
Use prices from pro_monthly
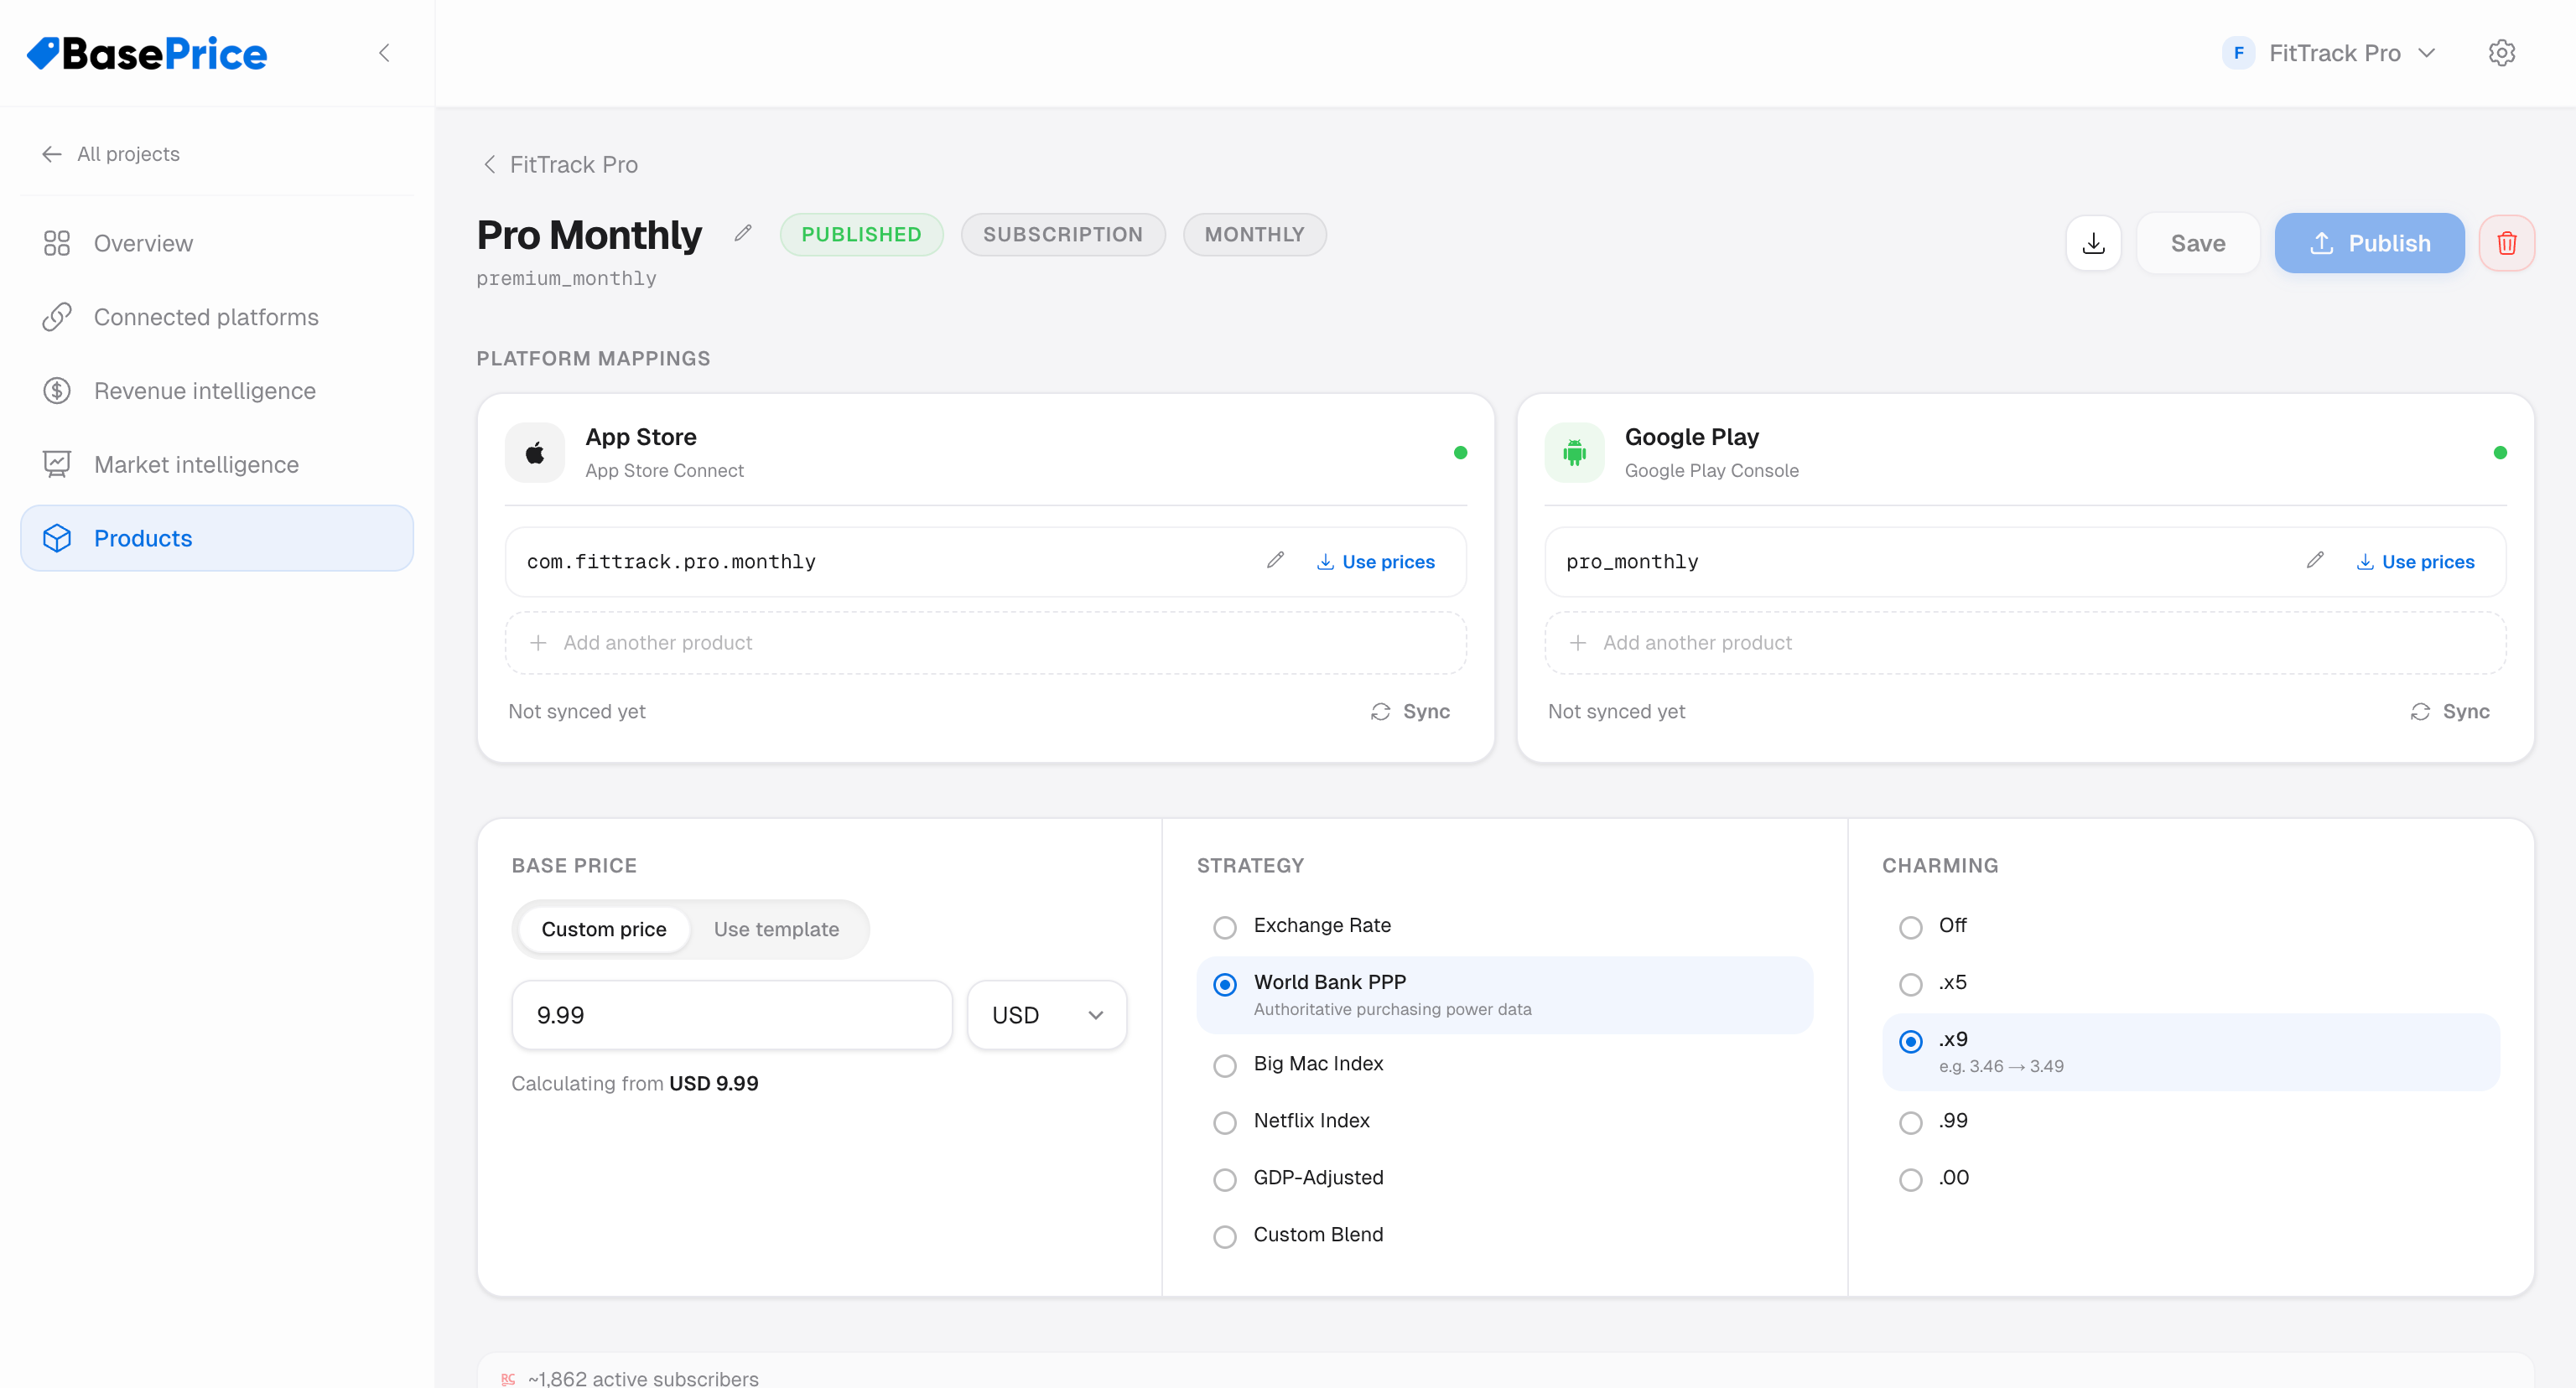coord(2416,562)
